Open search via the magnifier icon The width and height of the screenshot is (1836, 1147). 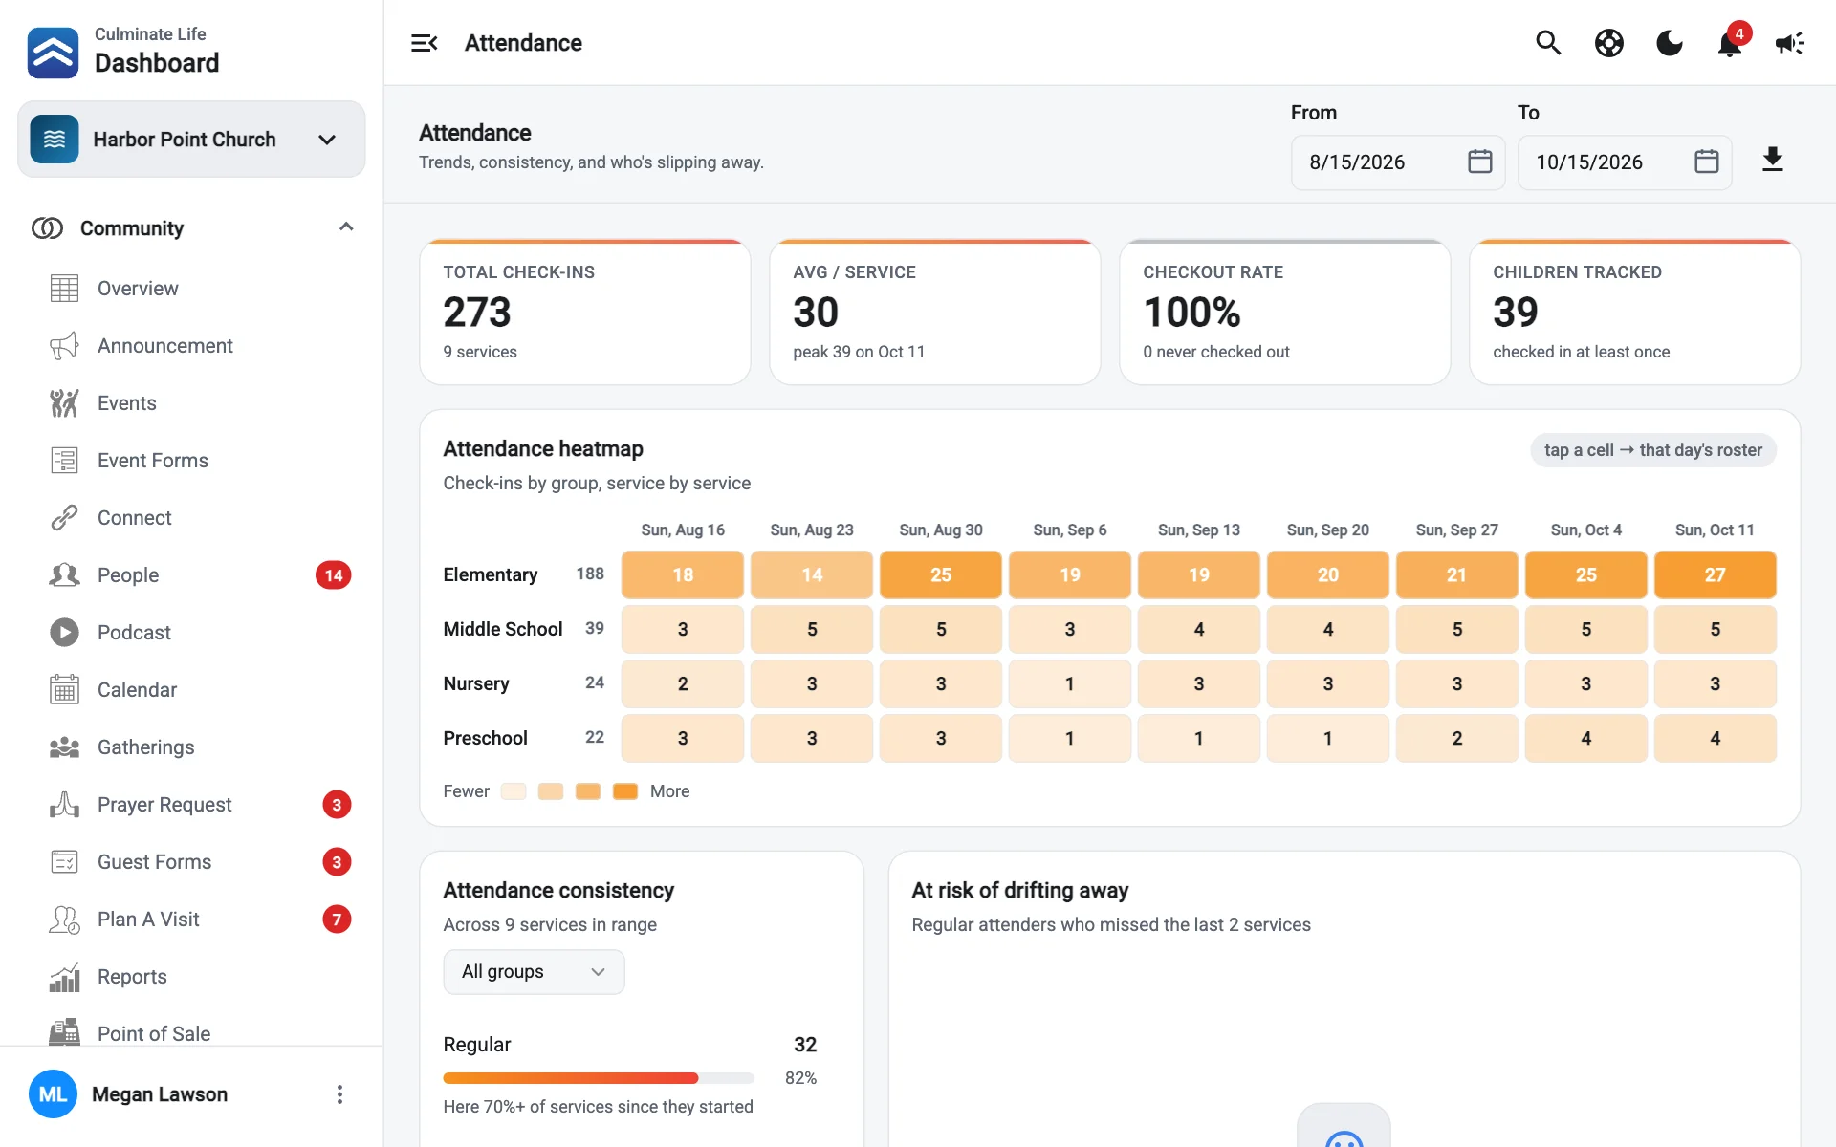click(x=1548, y=43)
